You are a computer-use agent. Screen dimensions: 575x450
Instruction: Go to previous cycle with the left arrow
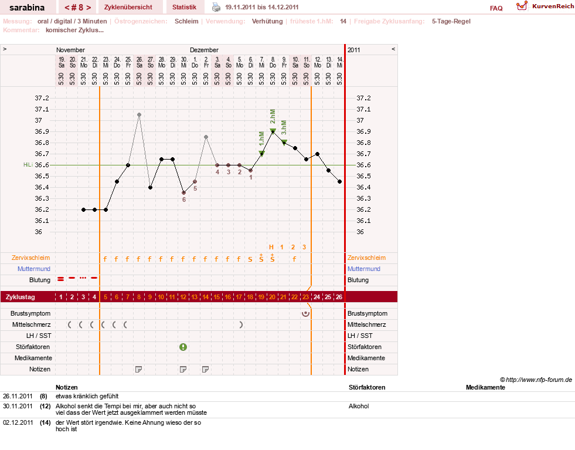pos(67,8)
